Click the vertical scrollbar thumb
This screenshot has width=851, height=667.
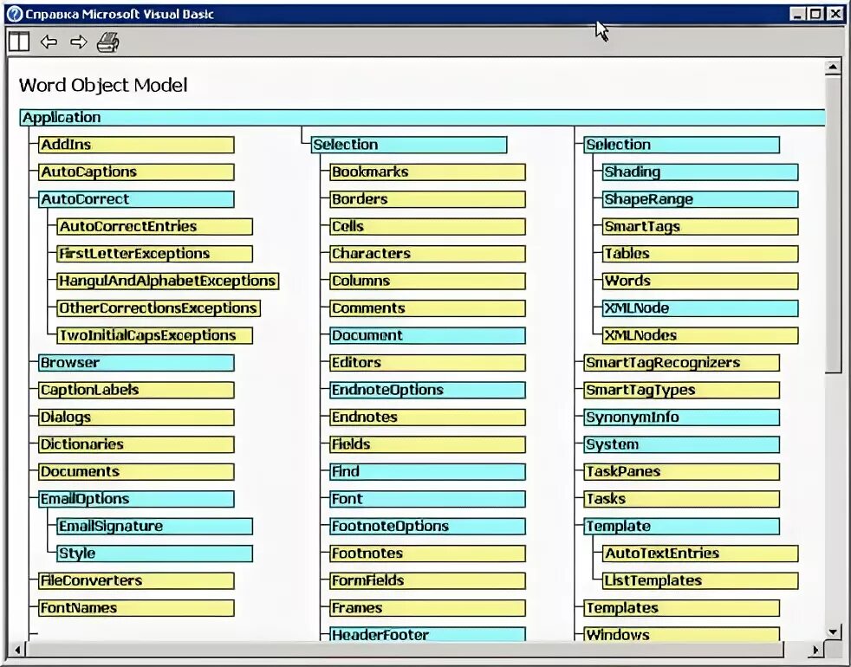[833, 224]
